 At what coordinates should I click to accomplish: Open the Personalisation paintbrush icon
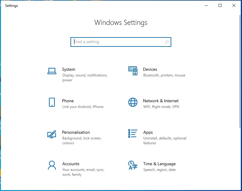52,134
